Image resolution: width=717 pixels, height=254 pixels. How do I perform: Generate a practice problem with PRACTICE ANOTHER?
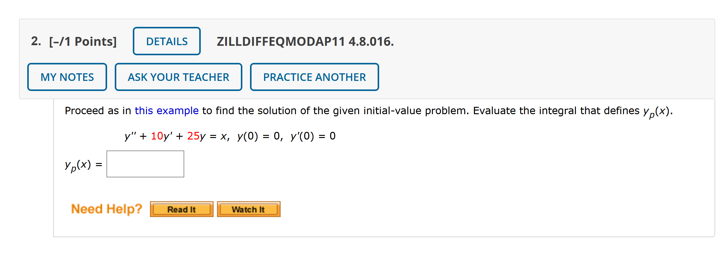coord(314,77)
